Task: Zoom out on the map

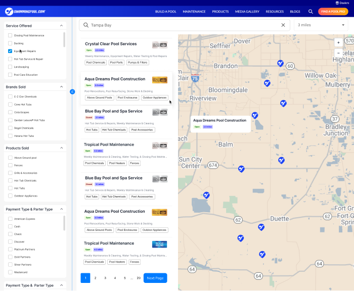Action: tap(338, 53)
